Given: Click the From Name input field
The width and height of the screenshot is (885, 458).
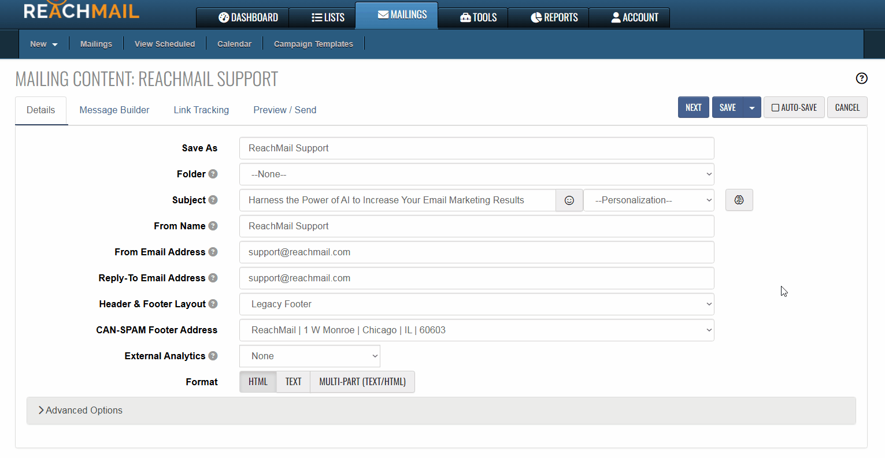Looking at the screenshot, I should [477, 226].
